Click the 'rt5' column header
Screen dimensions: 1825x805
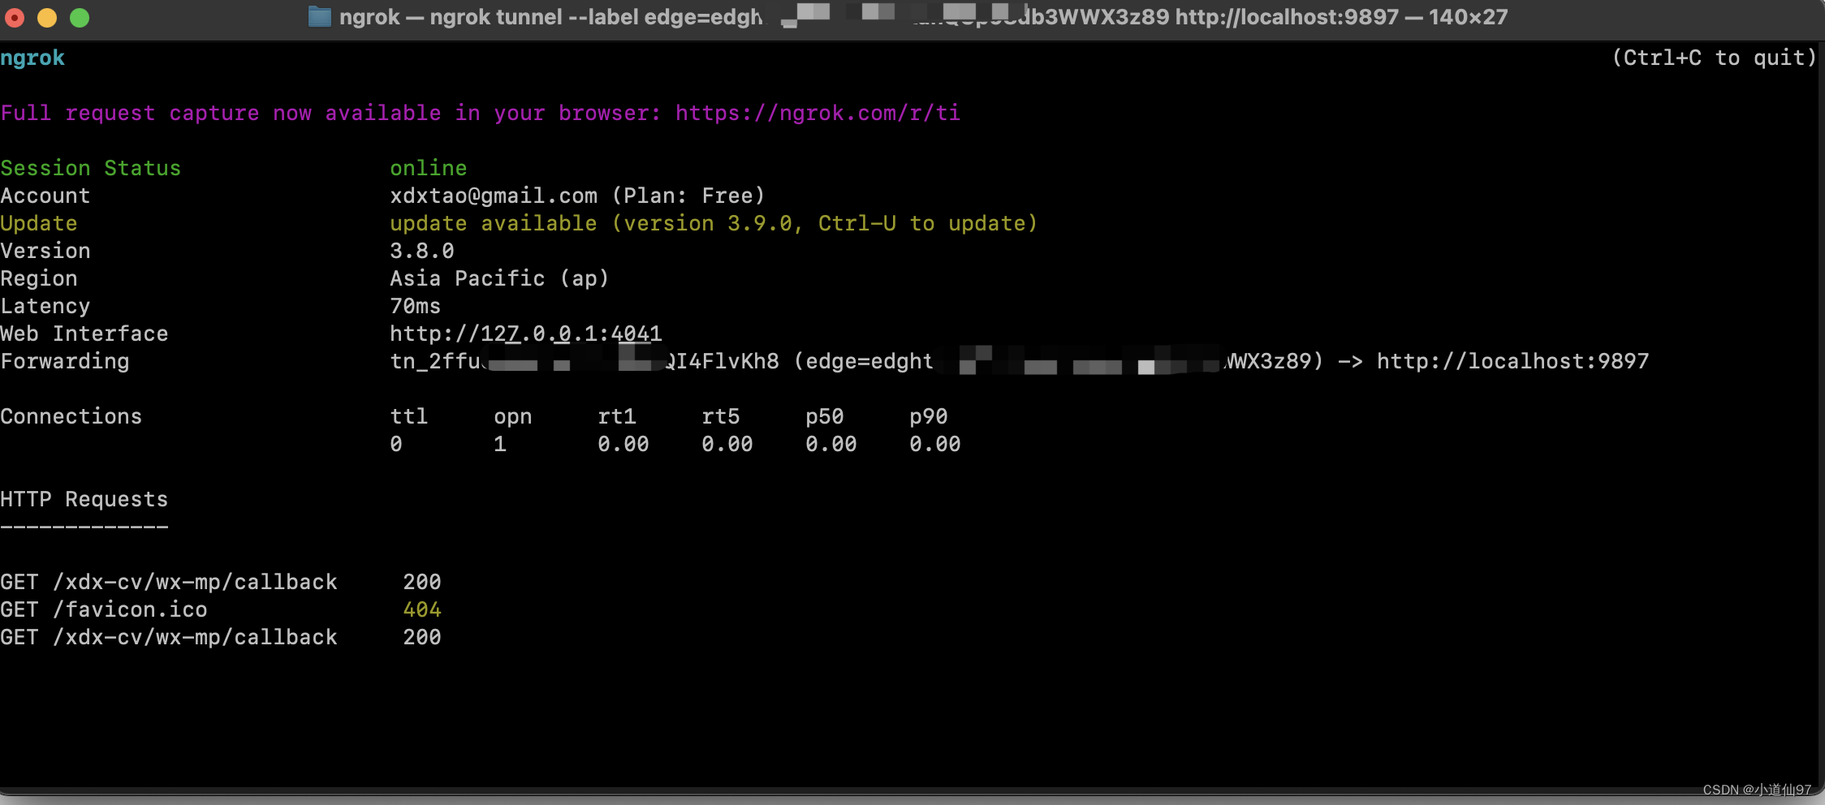point(721,416)
